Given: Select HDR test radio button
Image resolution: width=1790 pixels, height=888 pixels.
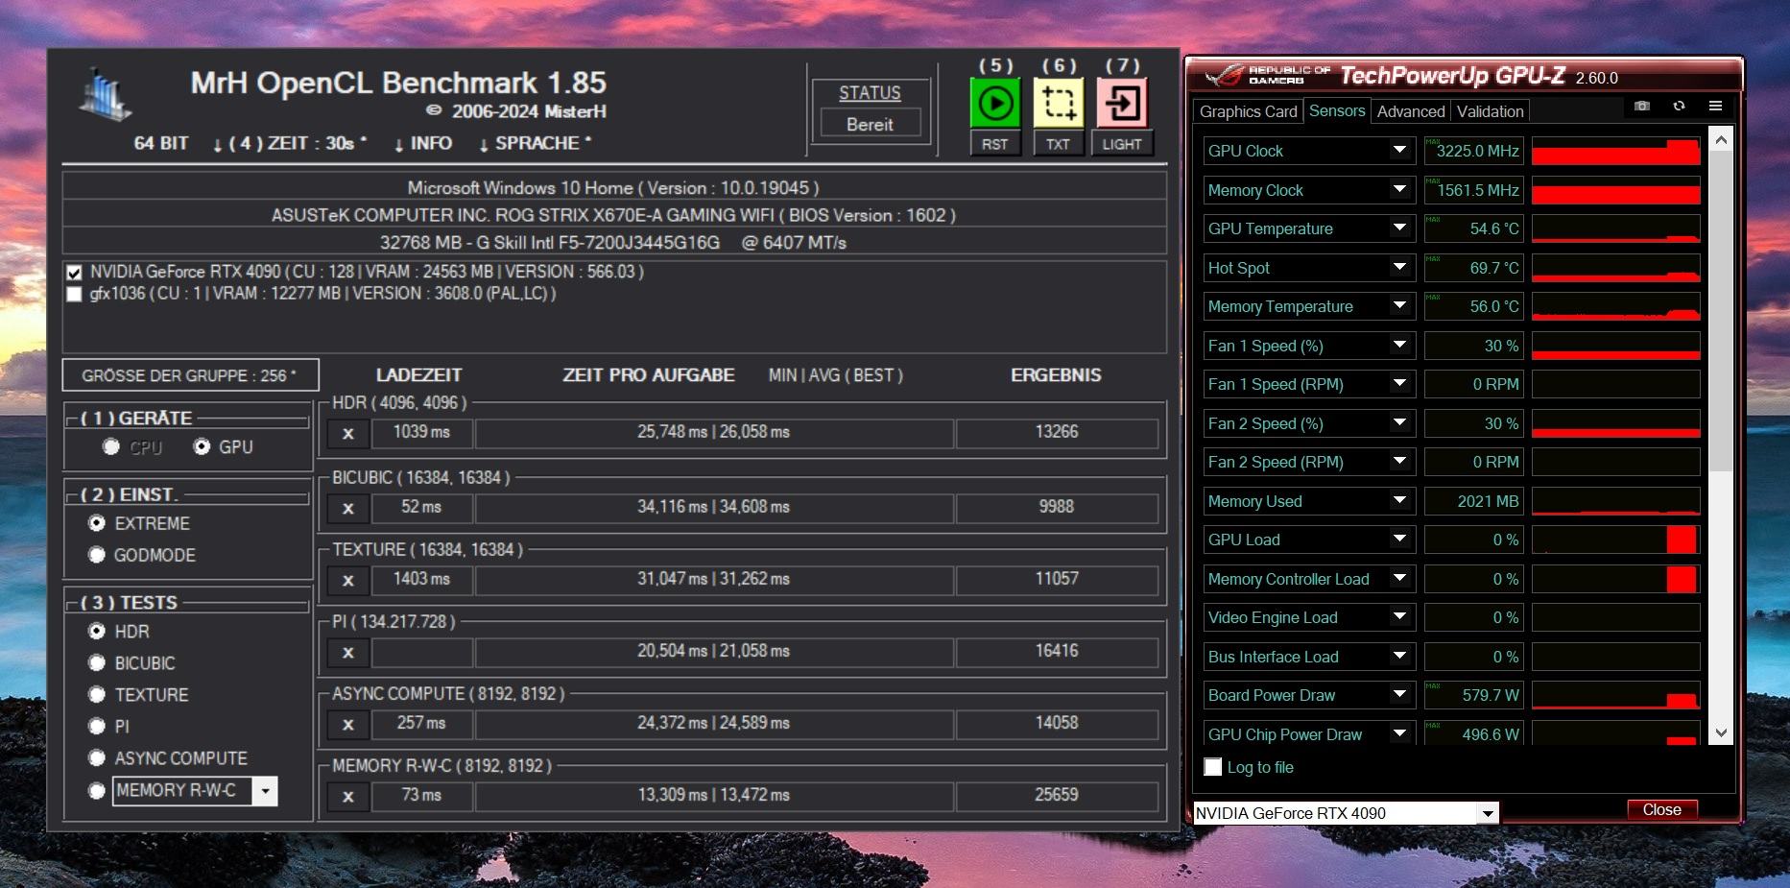Looking at the screenshot, I should tap(97, 631).
